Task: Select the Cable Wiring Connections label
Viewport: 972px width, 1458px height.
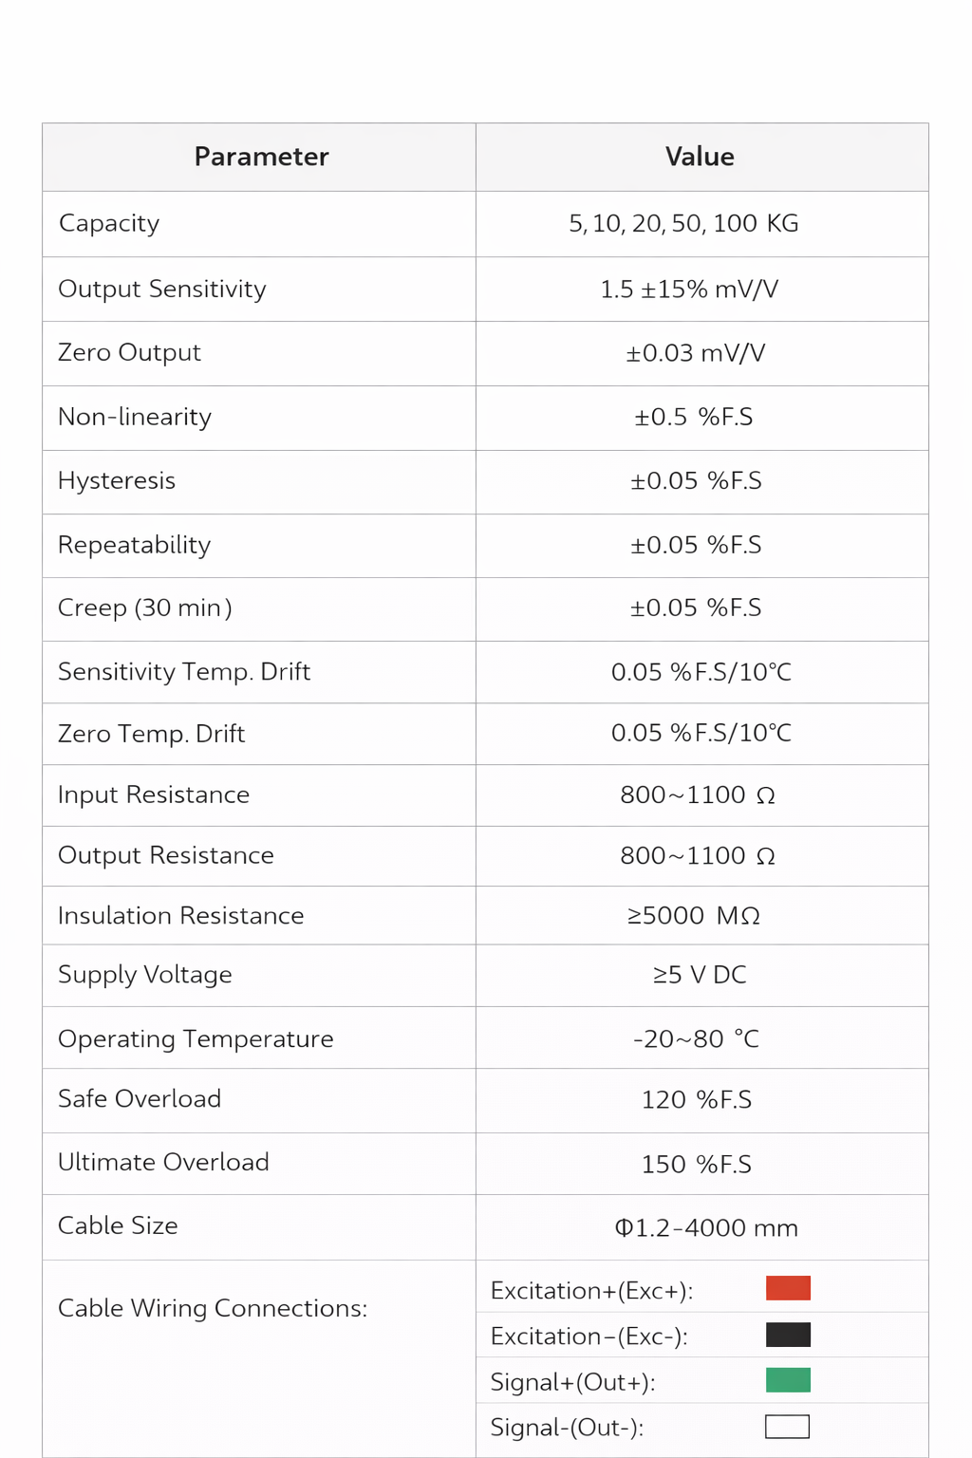Action: [x=213, y=1309]
